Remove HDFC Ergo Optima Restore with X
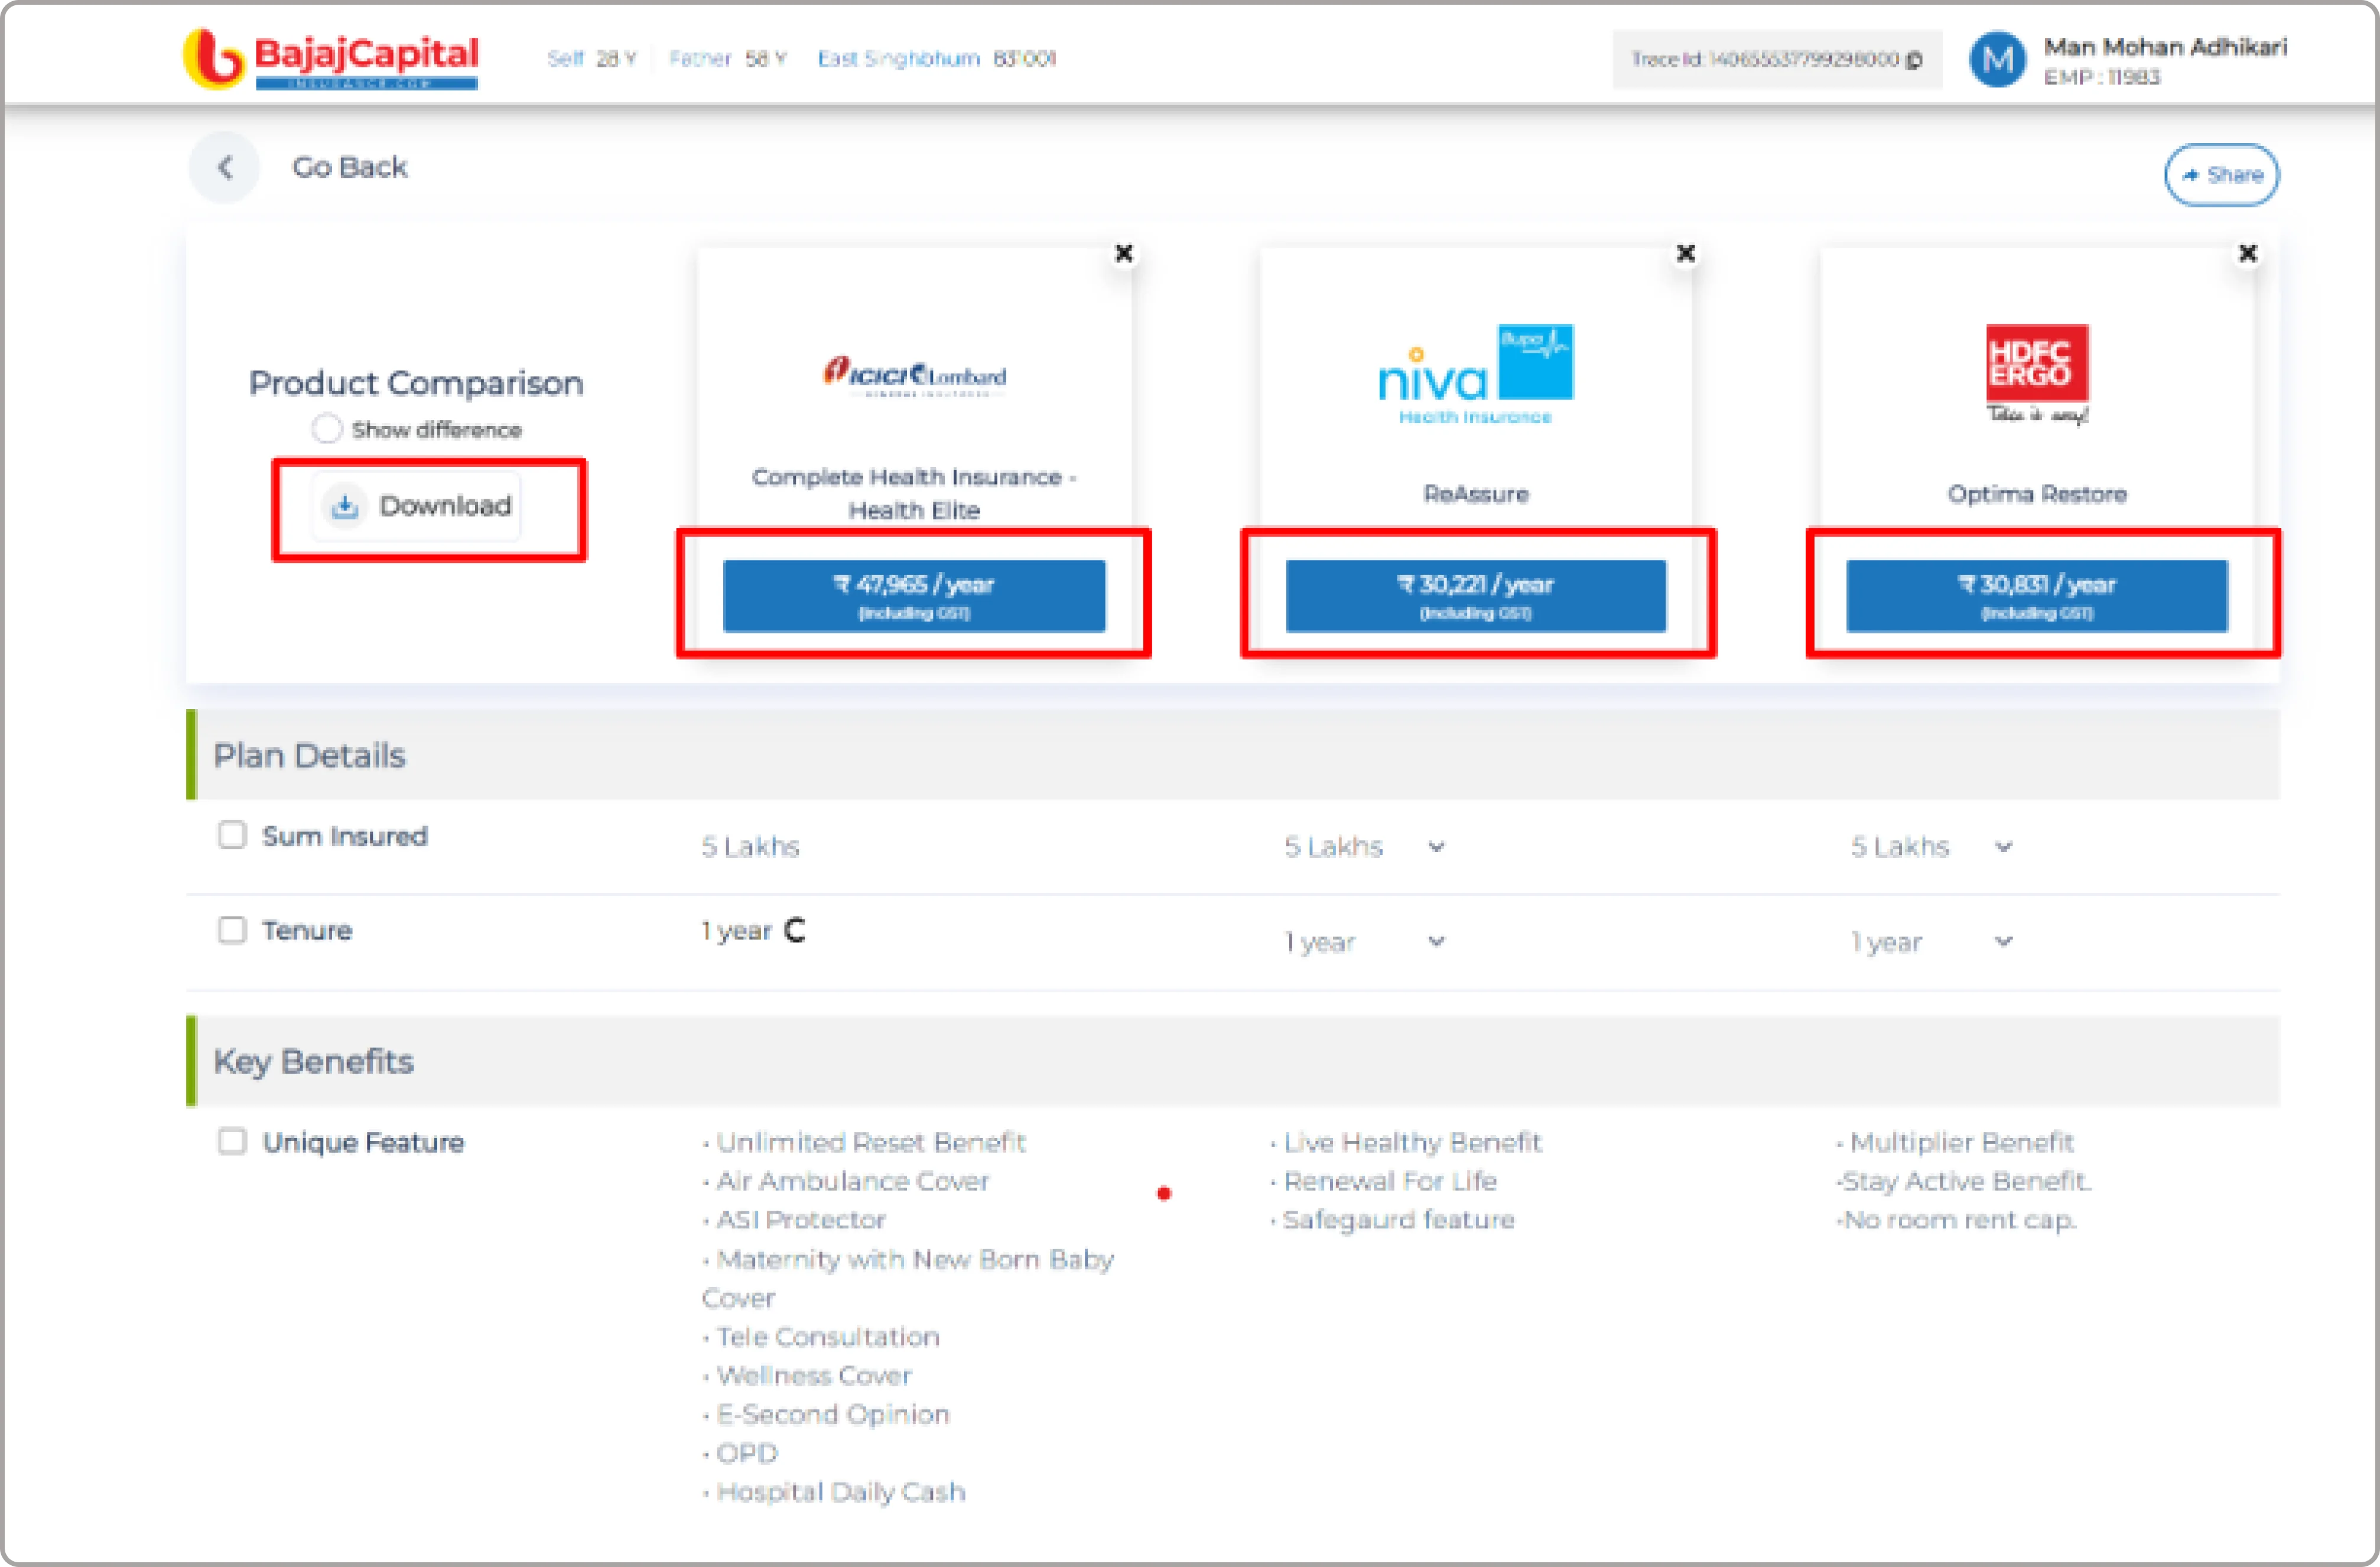Image resolution: width=2380 pixels, height=1567 pixels. (2248, 254)
